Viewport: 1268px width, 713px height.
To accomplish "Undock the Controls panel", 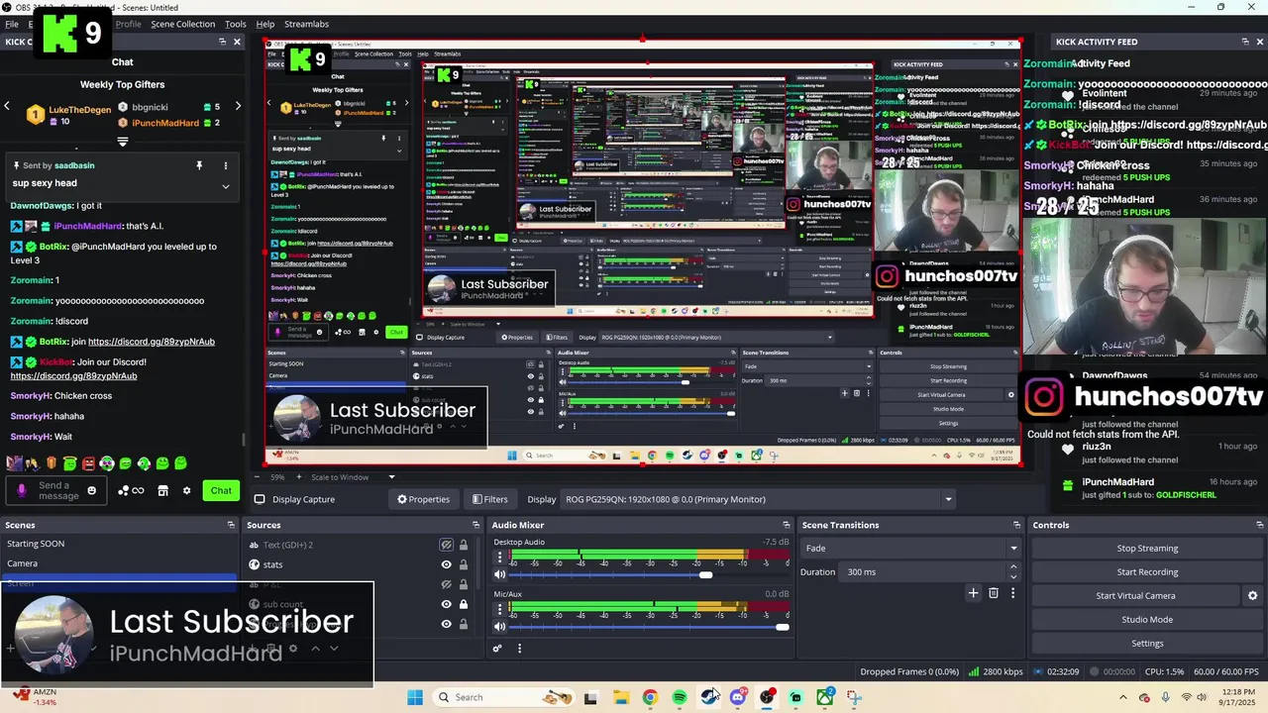I will click(1259, 525).
